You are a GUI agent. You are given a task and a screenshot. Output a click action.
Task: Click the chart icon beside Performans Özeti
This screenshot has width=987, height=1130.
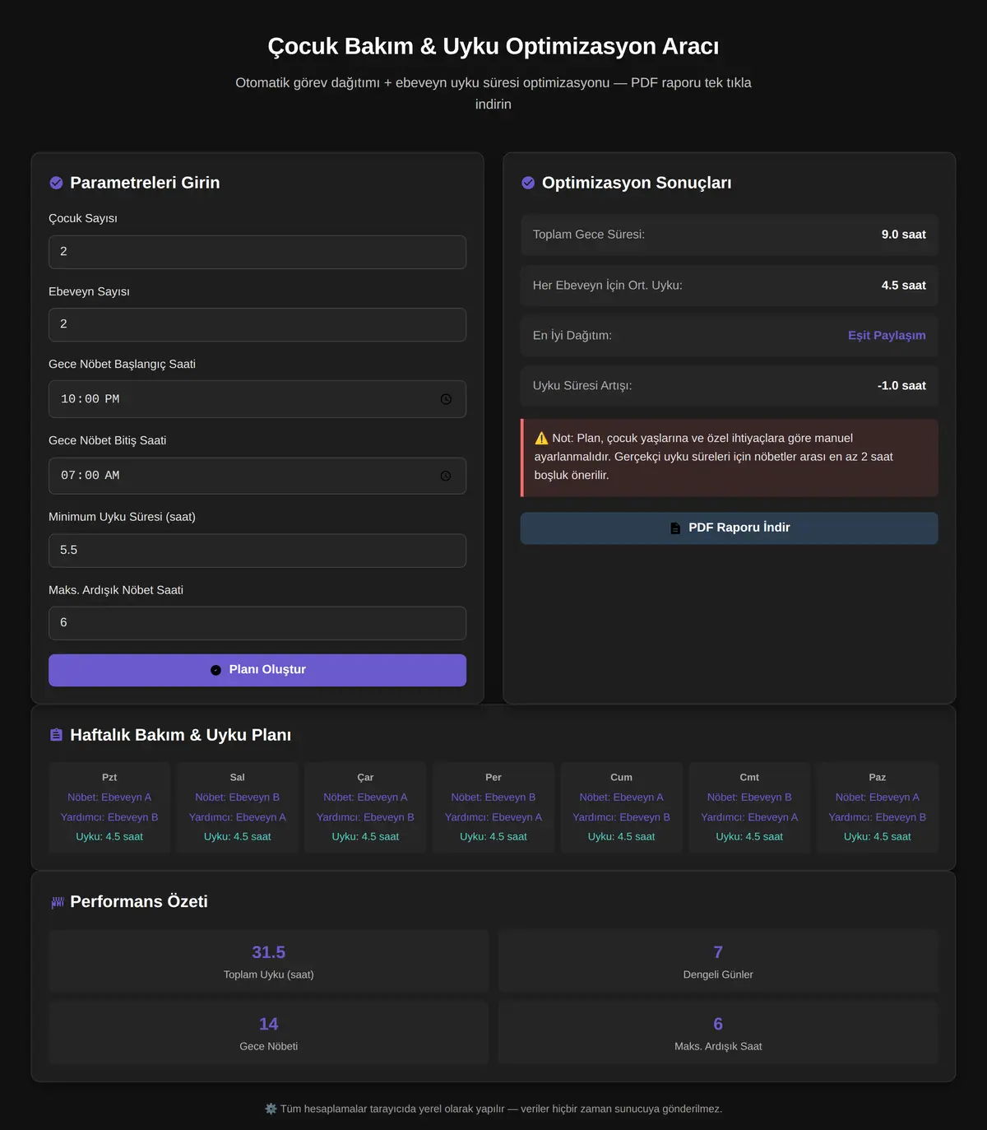(x=57, y=902)
